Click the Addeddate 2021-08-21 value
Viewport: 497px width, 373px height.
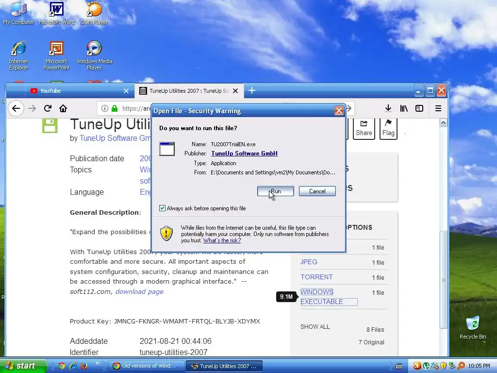coord(176,341)
